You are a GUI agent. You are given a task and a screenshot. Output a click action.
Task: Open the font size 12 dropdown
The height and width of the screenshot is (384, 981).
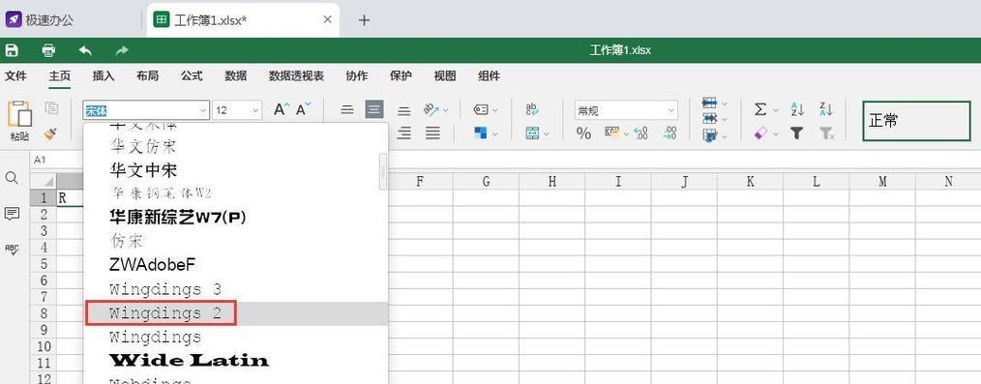point(255,110)
